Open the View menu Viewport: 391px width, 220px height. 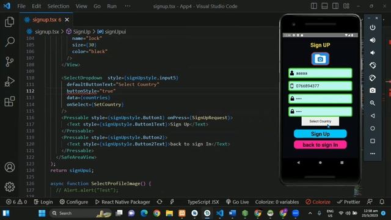pos(81,6)
